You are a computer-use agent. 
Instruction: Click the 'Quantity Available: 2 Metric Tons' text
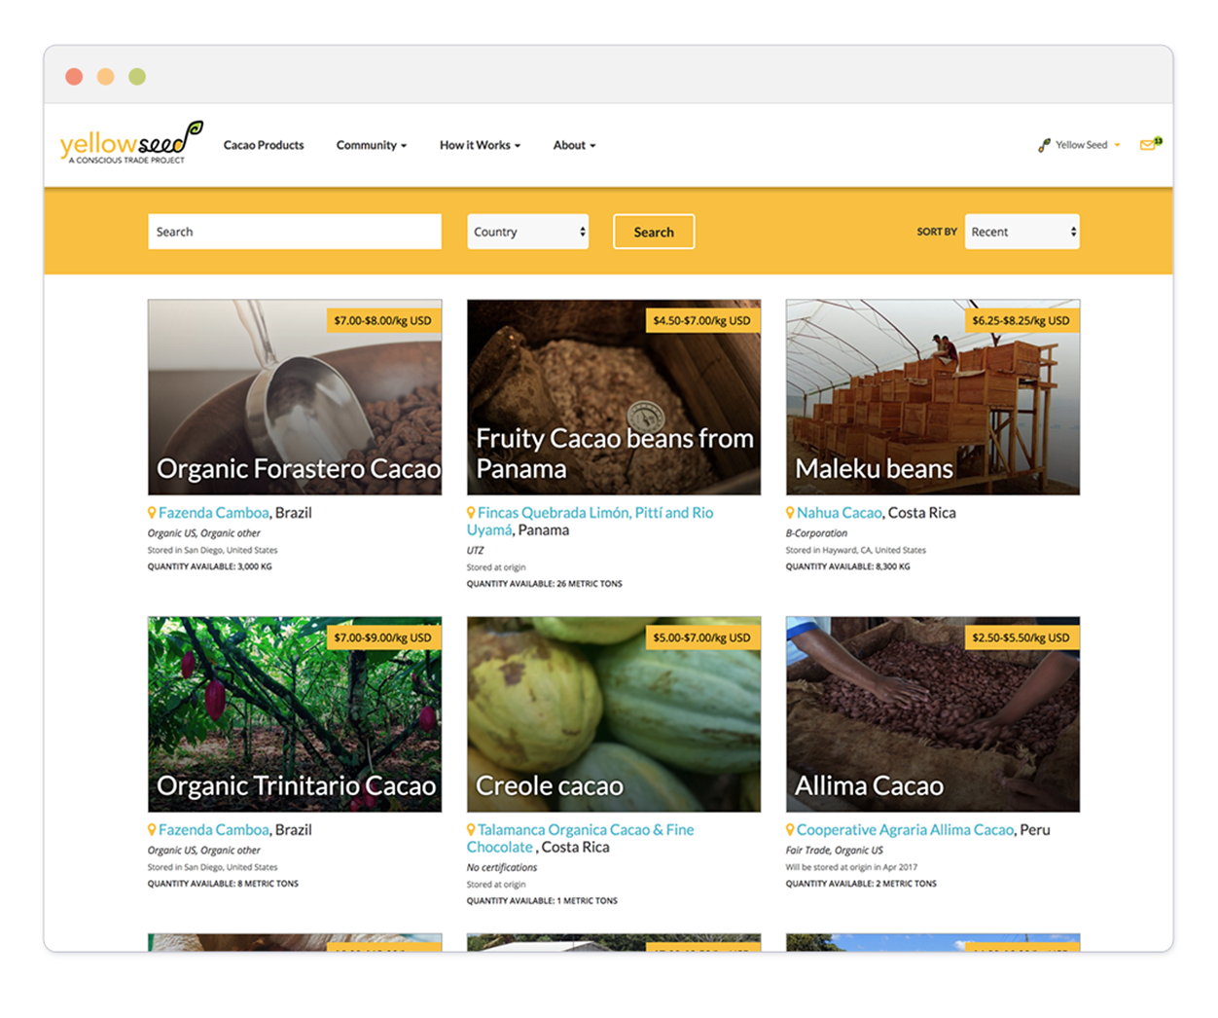click(862, 884)
